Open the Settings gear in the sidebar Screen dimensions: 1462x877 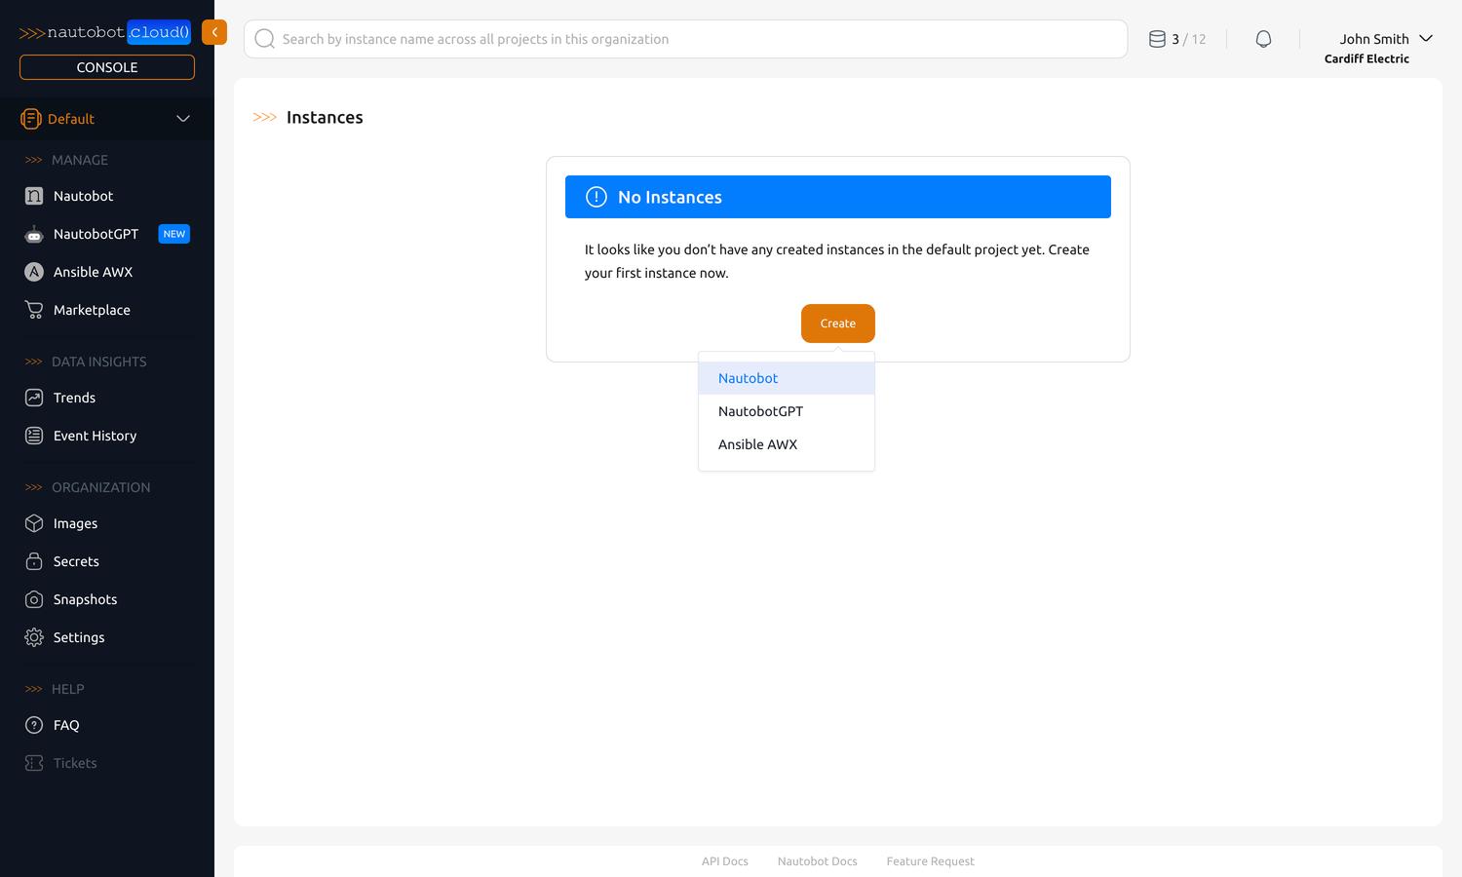[x=32, y=637]
